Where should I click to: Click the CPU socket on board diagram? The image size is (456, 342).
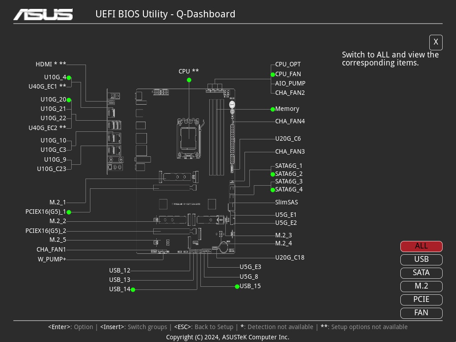coord(189,138)
